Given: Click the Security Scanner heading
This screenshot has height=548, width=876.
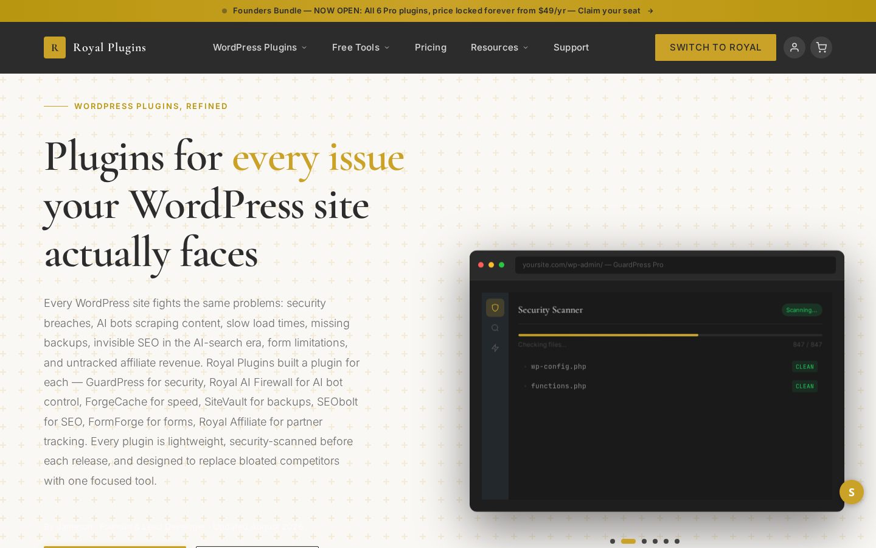Looking at the screenshot, I should pos(551,310).
